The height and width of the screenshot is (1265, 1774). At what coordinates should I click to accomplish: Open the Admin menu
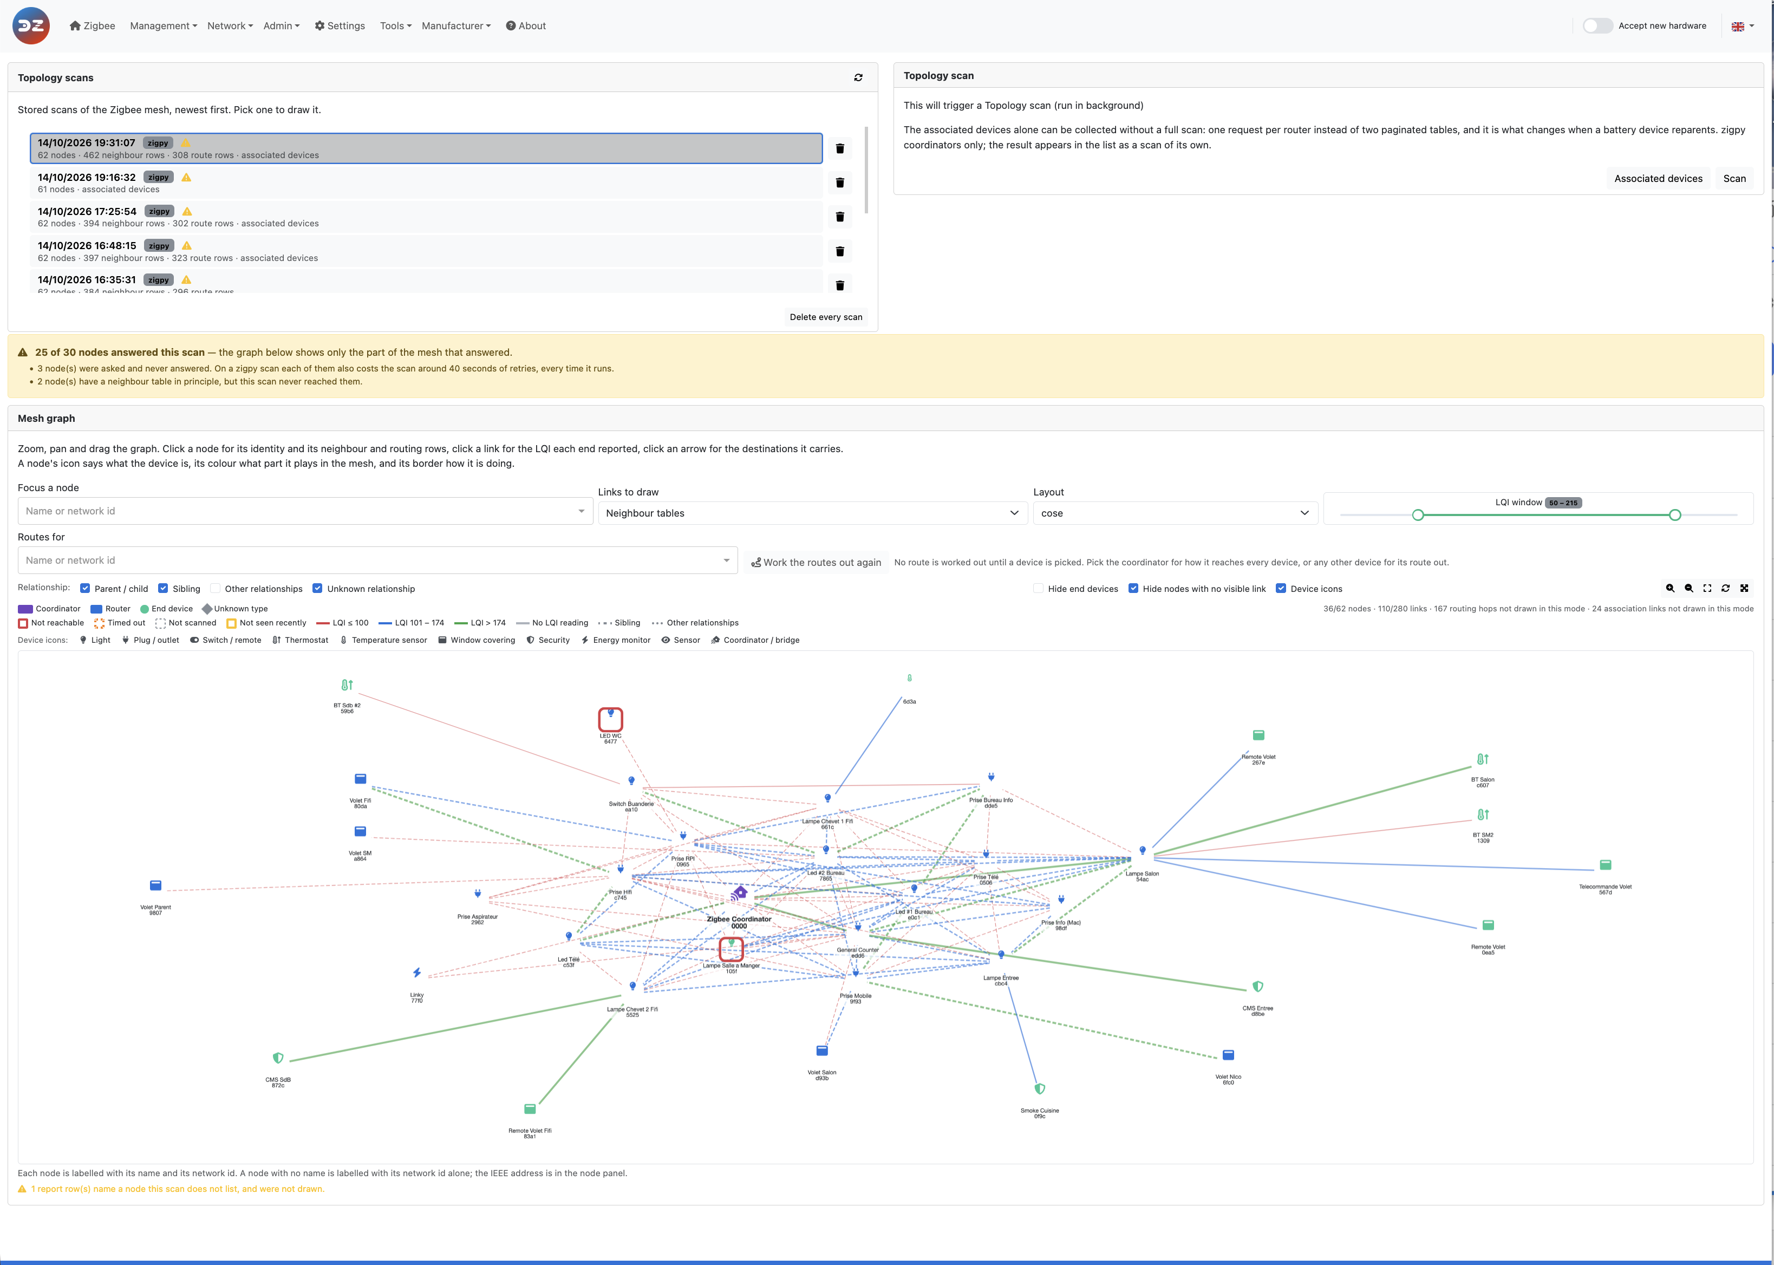click(x=281, y=25)
